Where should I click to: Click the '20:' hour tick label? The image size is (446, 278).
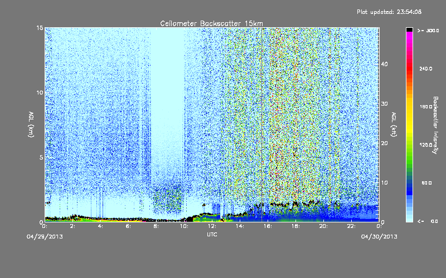324,226
